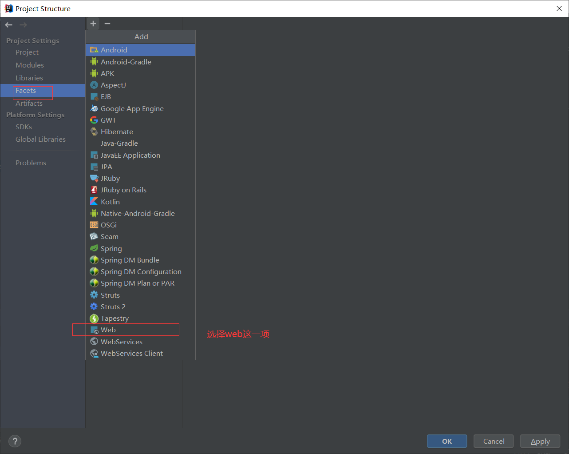Click the OSGi icon

(94, 225)
